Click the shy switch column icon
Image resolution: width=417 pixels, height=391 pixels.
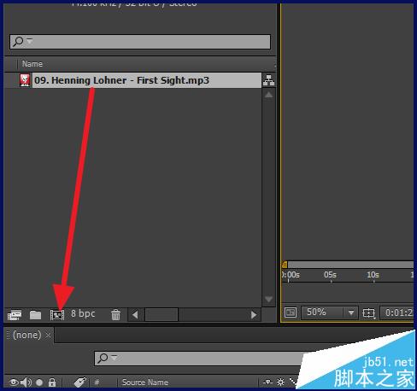267,382
